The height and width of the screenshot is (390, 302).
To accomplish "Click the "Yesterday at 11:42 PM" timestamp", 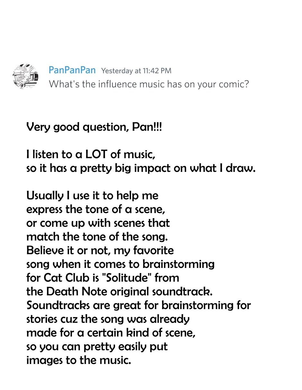I will (x=136, y=71).
